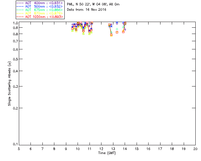The width and height of the screenshot is (201, 161).
Task: Click the 0.7 y-axis tick label
Action: point(15,41)
